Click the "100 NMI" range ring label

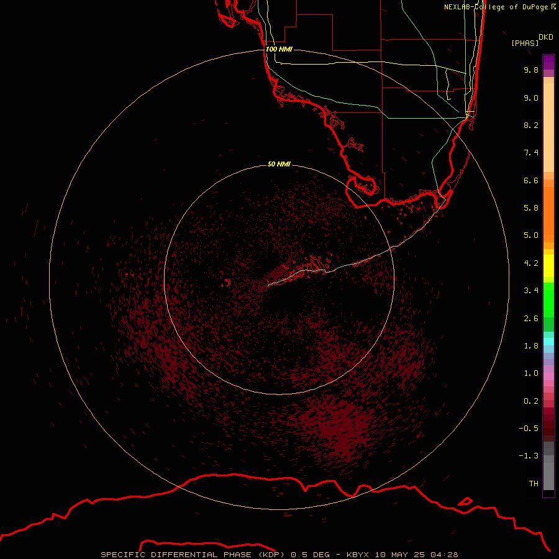click(x=279, y=49)
